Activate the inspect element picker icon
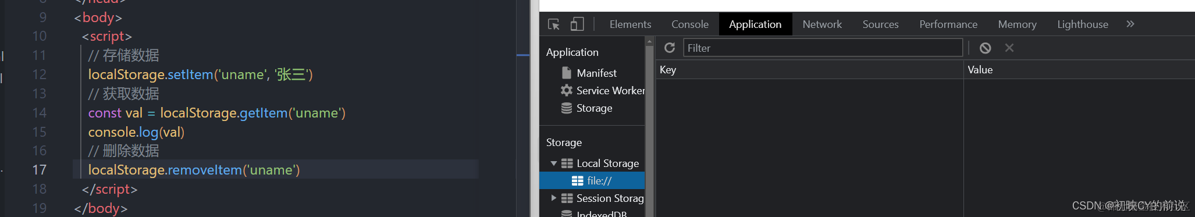Screen dimensions: 1195x217 [554, 24]
